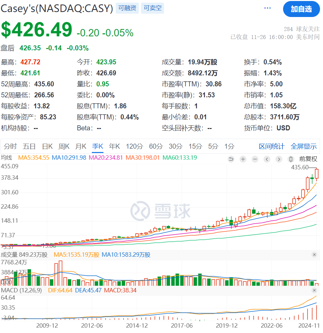Screen dimensions: 323x333
Task: Click the chart reset (undo arrow) icon
Action: coord(231,159)
